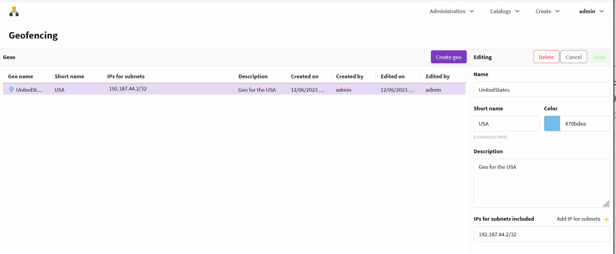Click the Create geo button
616x254 pixels.
click(x=449, y=57)
